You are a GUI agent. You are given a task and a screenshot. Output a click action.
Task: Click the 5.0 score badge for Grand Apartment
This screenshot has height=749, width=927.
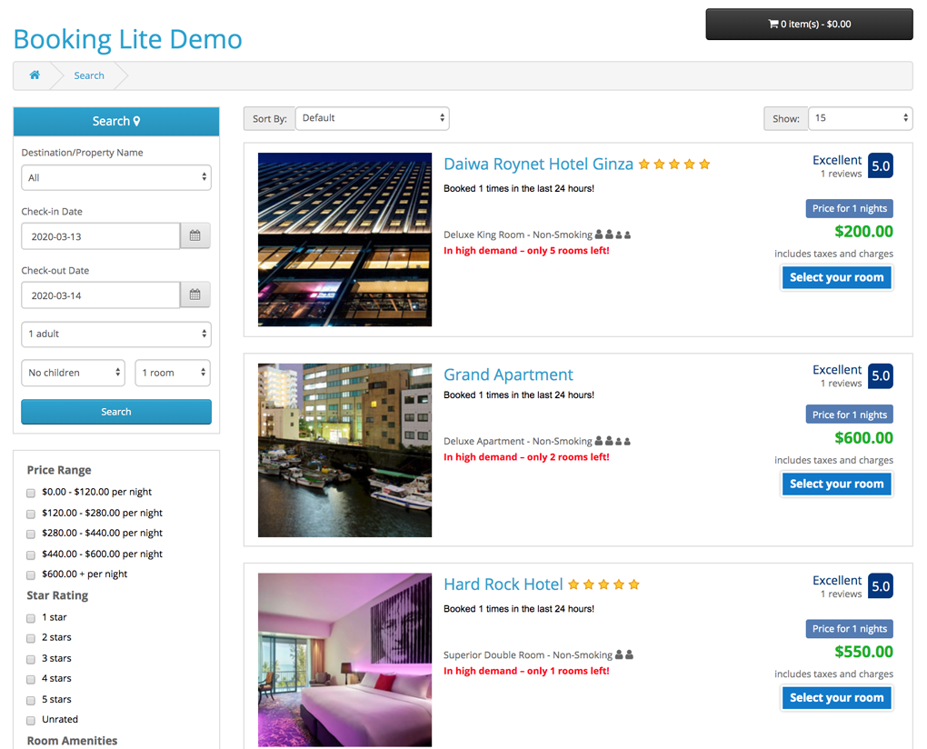(x=881, y=375)
